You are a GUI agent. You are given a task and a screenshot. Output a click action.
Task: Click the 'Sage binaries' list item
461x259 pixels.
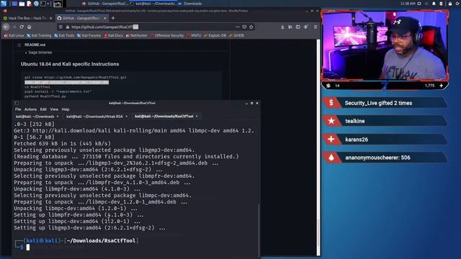pos(40,53)
